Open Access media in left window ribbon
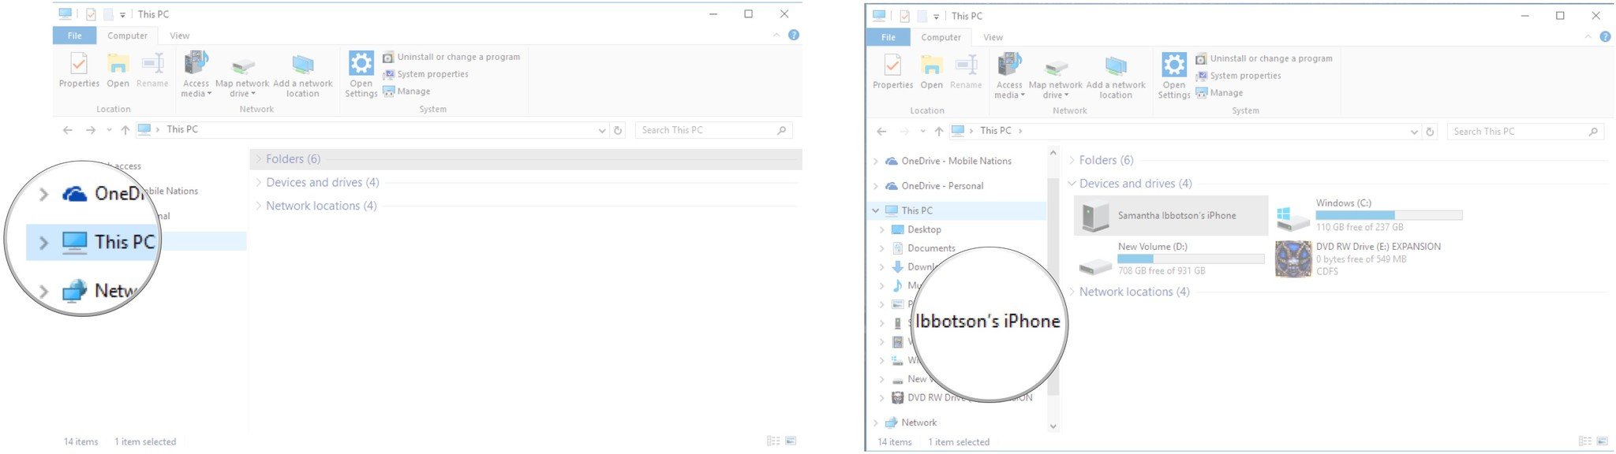Image resolution: width=1616 pixels, height=454 pixels. click(x=196, y=74)
